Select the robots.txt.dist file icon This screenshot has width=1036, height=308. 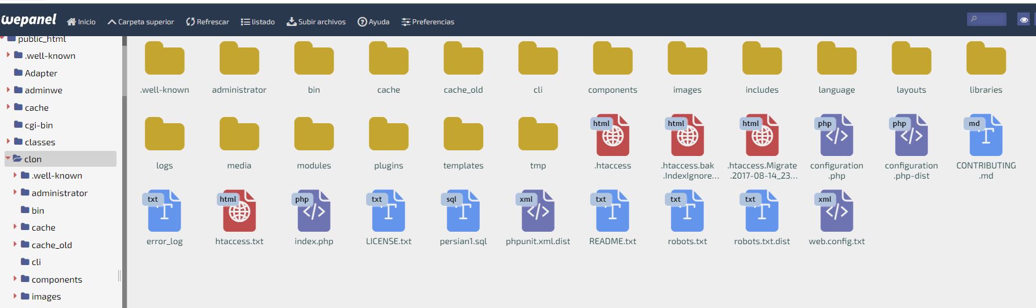(760, 211)
